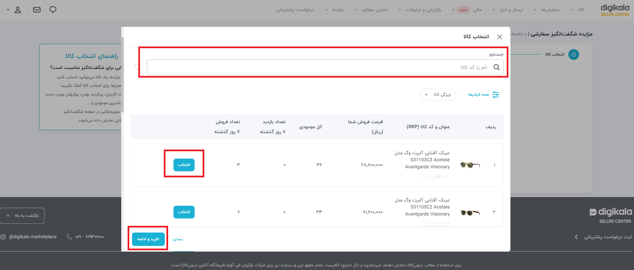Open the مالی menu
This screenshot has height=270, width=634.
(477, 10)
